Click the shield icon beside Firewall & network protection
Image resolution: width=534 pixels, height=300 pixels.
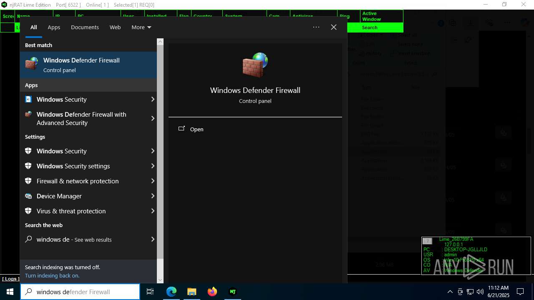[x=28, y=181]
